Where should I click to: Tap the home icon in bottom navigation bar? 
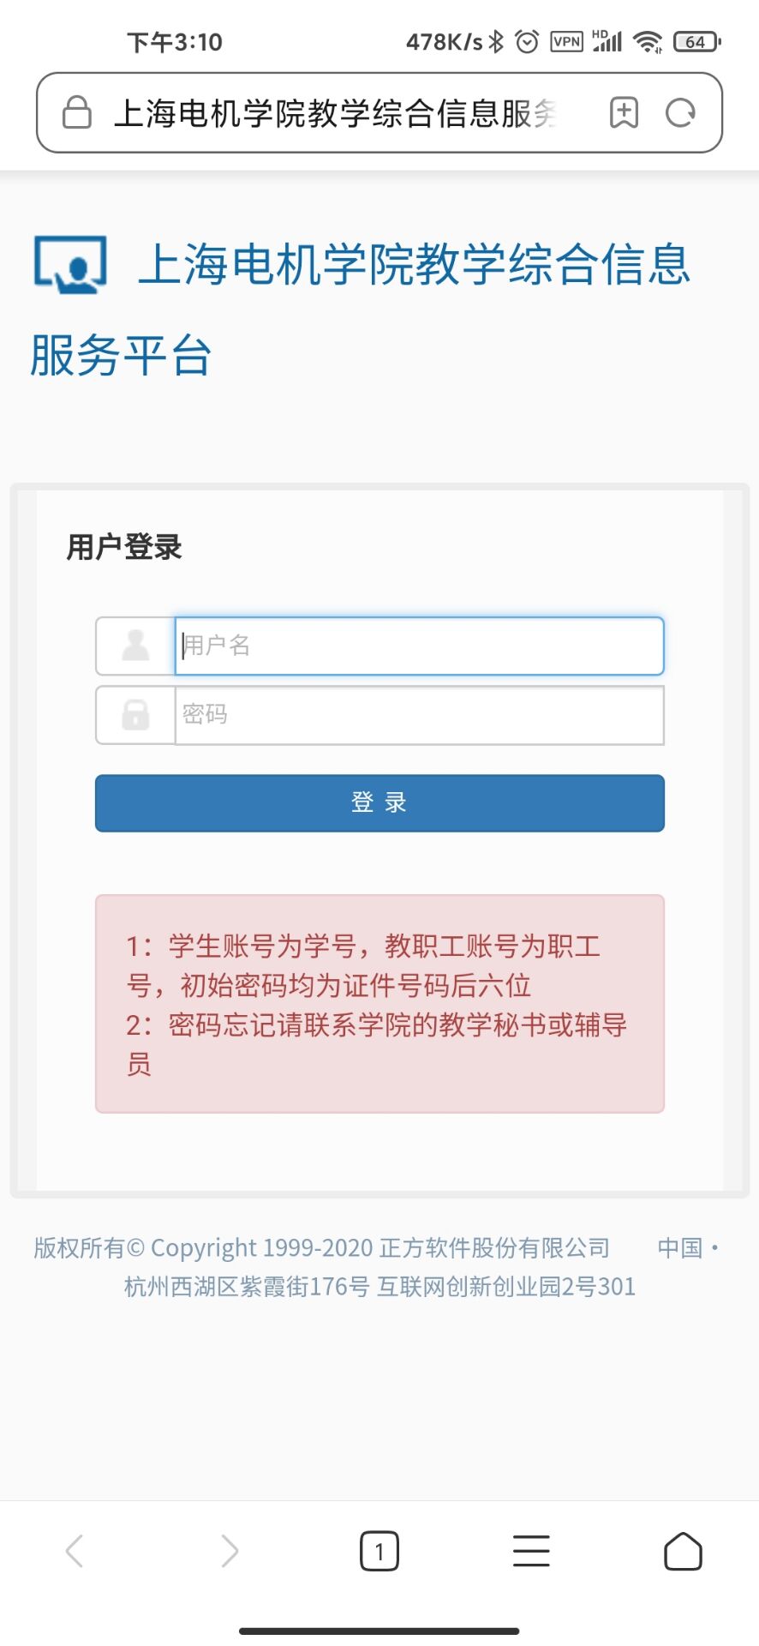tap(683, 1550)
